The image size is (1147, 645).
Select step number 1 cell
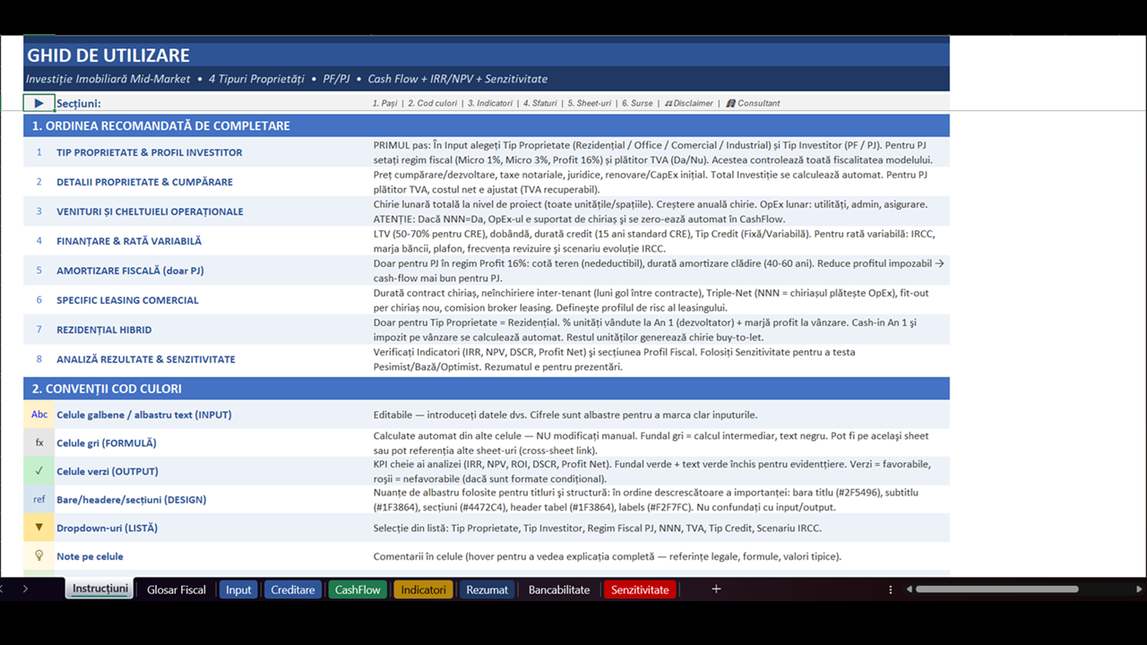[x=39, y=152]
